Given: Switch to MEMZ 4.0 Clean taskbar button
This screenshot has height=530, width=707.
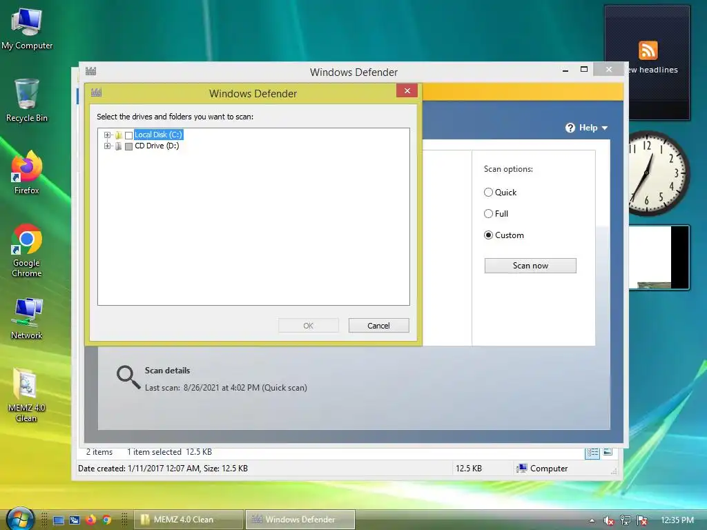Looking at the screenshot, I should click(188, 519).
